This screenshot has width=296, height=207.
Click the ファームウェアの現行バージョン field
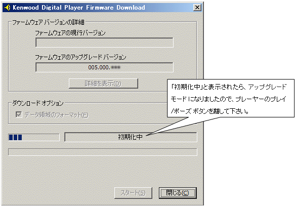[104, 43]
